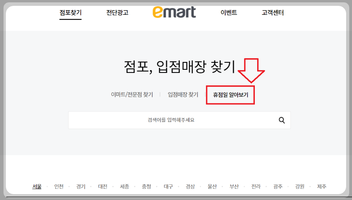Viewport: 352px width, 200px height.
Task: Select the 입점매장 찾기 tab
Action: pos(183,95)
